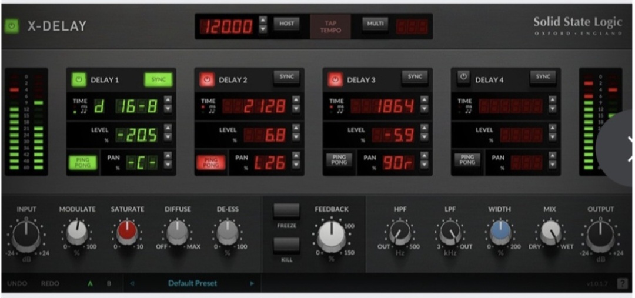Viewport: 635px width, 298px height.
Task: Enable Ping Pong on Delay 3
Action: [339, 159]
